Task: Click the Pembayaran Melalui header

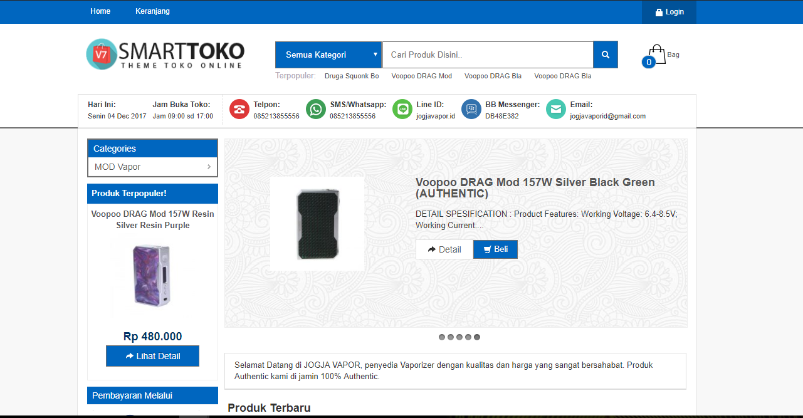Action: (152, 395)
